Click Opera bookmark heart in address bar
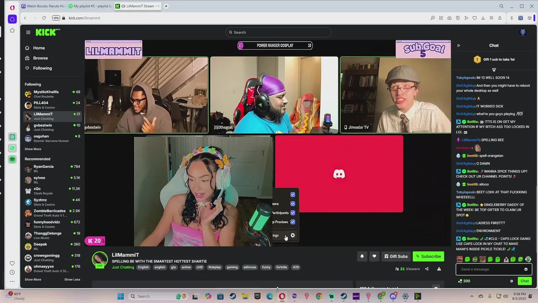538x303 pixels. 475,18
